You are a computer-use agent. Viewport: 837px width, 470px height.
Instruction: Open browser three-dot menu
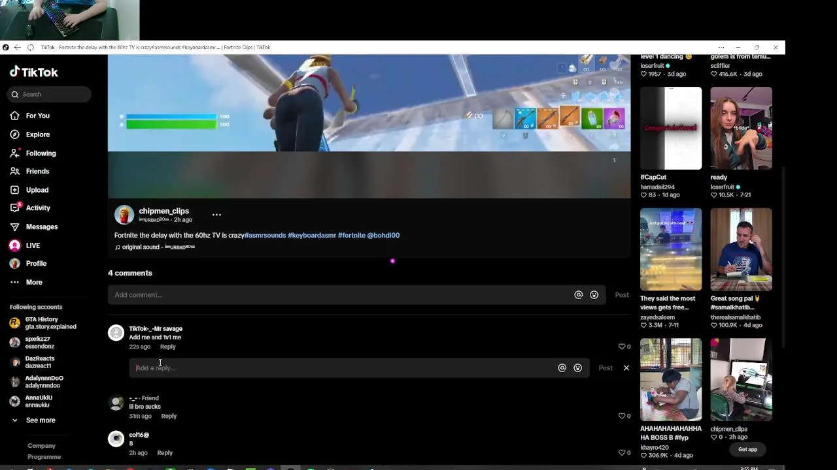coord(721,47)
